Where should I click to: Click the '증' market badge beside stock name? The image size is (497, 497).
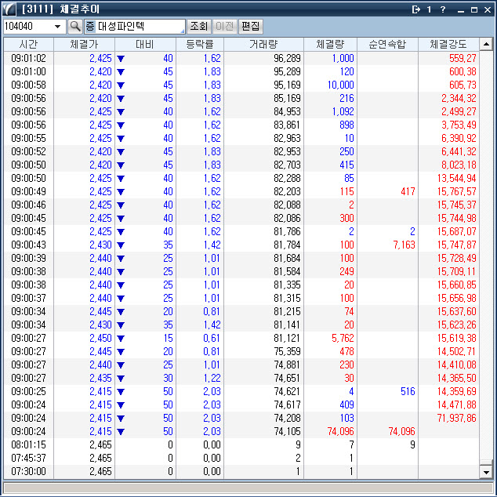pyautogui.click(x=90, y=26)
